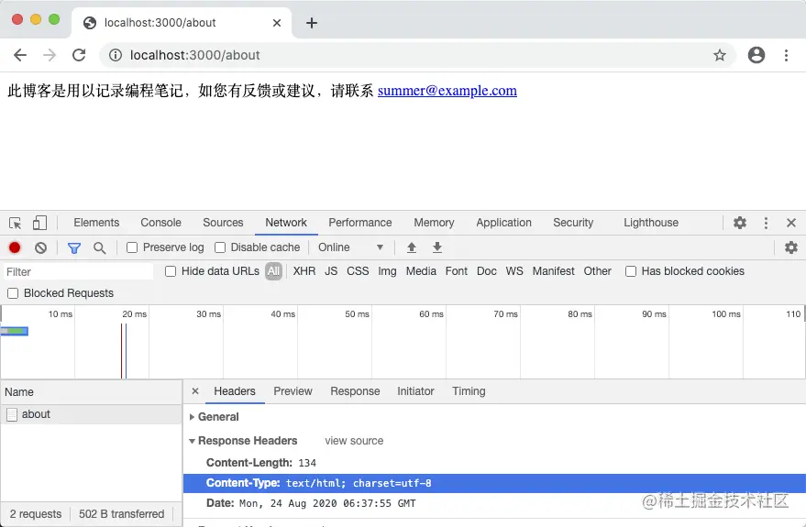Click the summer@example.com email link
The width and height of the screenshot is (806, 527).
point(447,91)
